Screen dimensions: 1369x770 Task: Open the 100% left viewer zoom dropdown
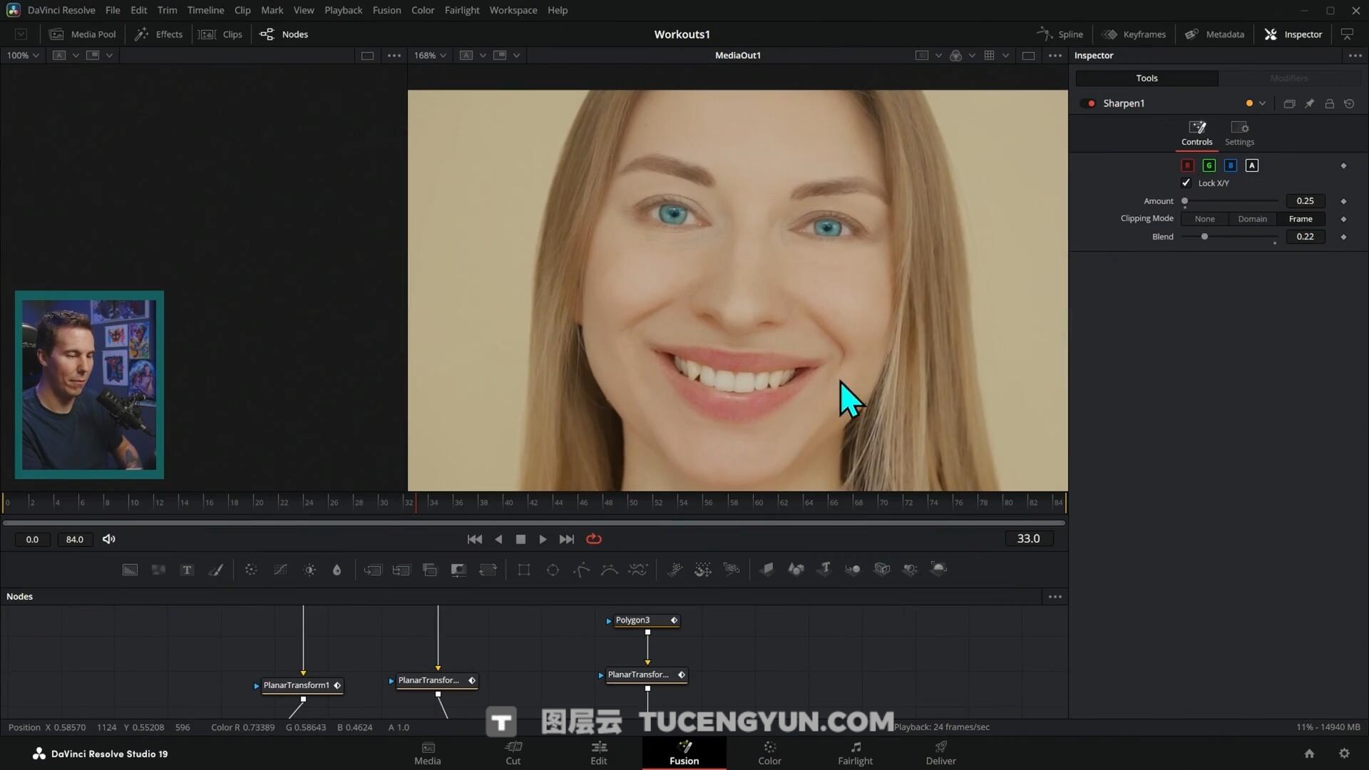(x=23, y=56)
